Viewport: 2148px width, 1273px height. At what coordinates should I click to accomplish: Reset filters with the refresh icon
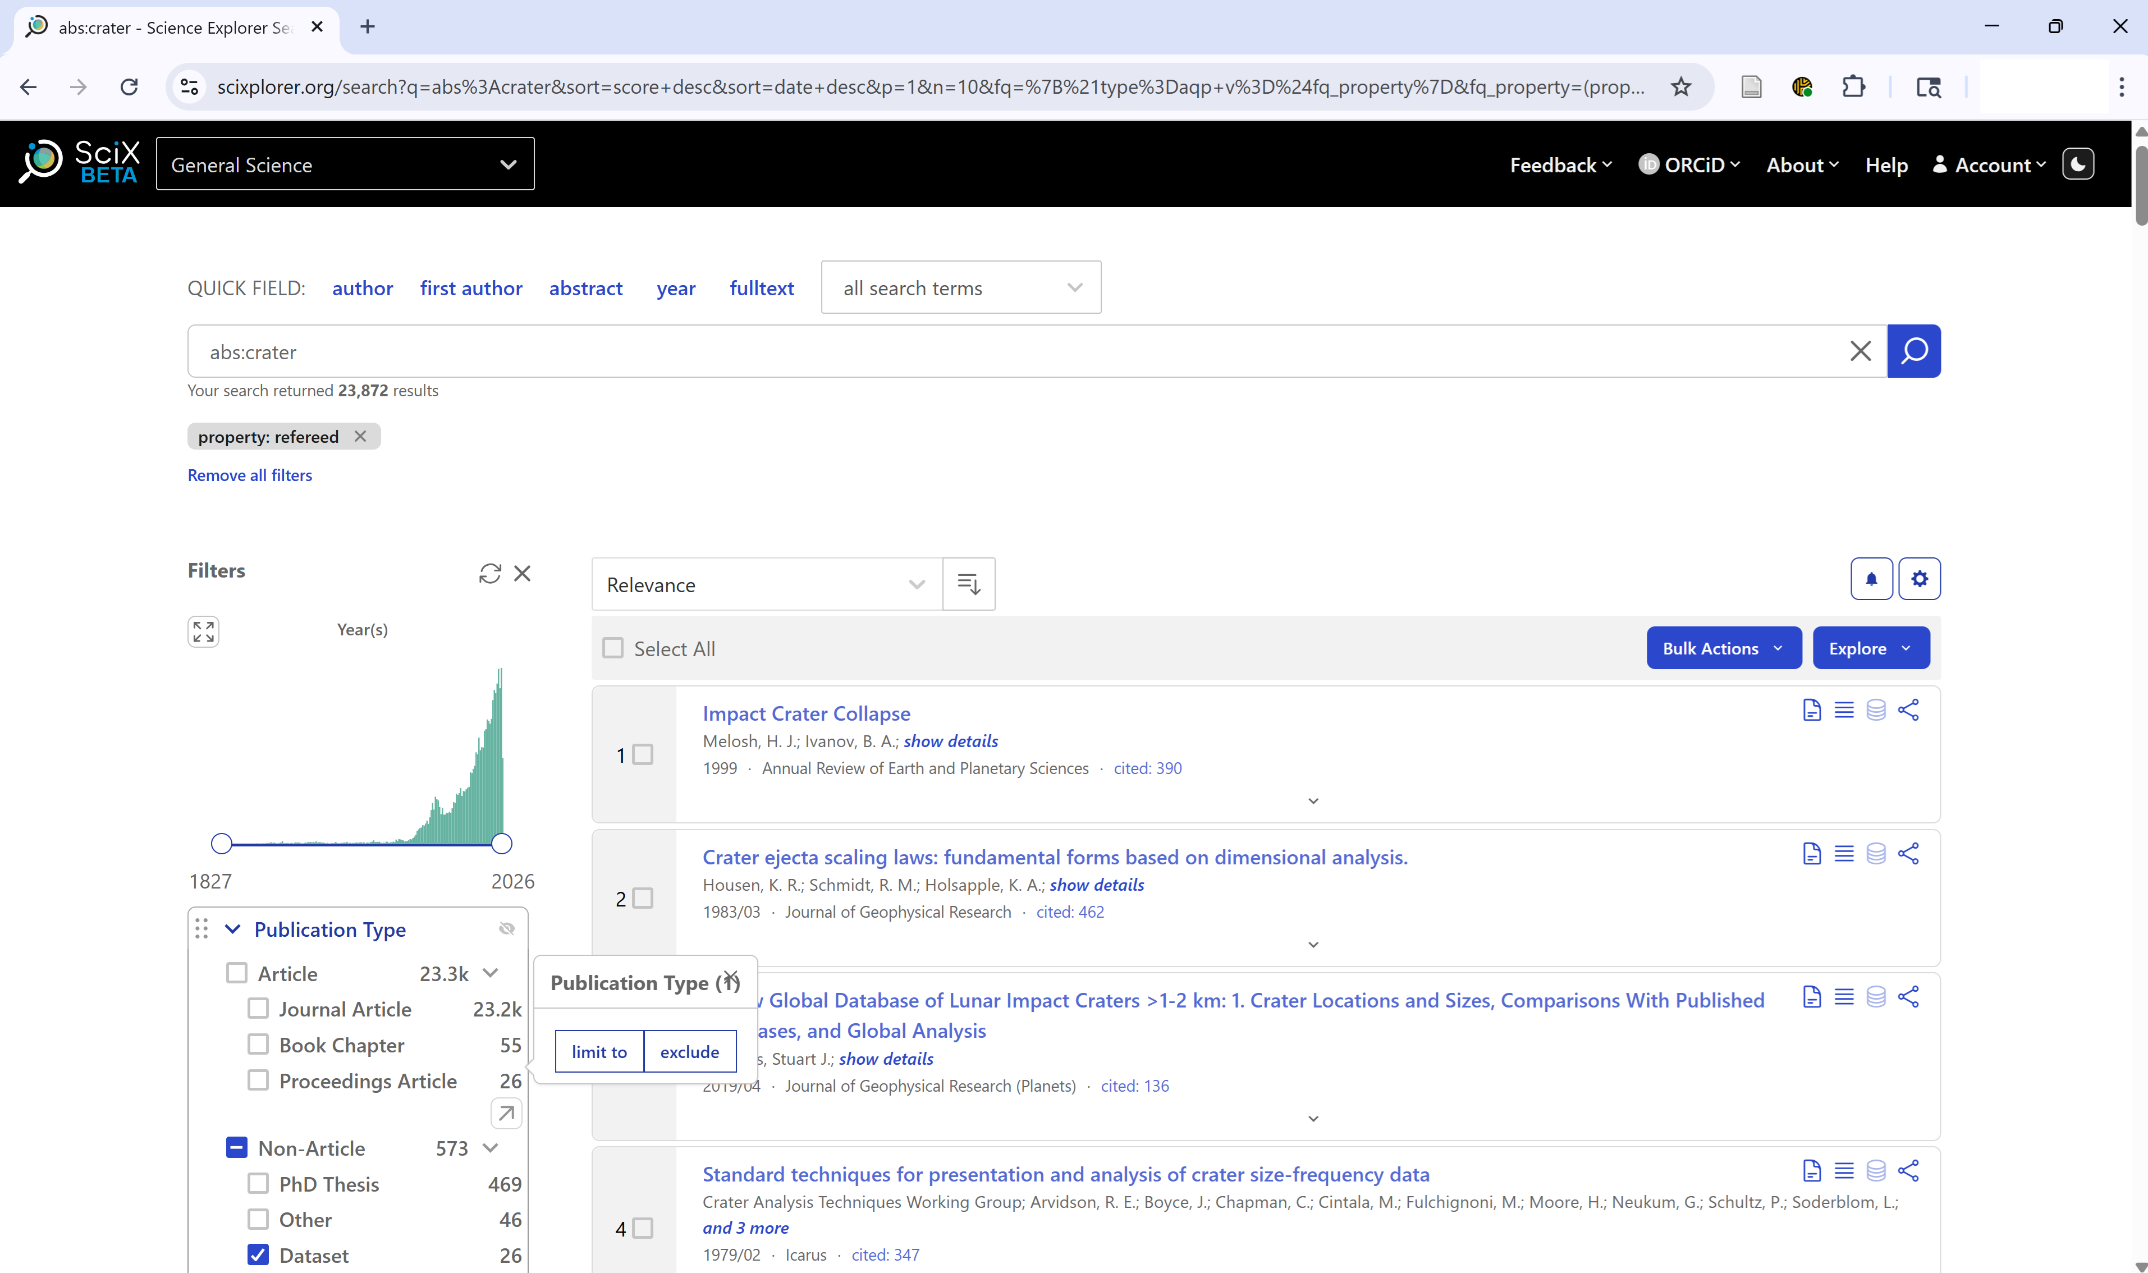click(490, 573)
